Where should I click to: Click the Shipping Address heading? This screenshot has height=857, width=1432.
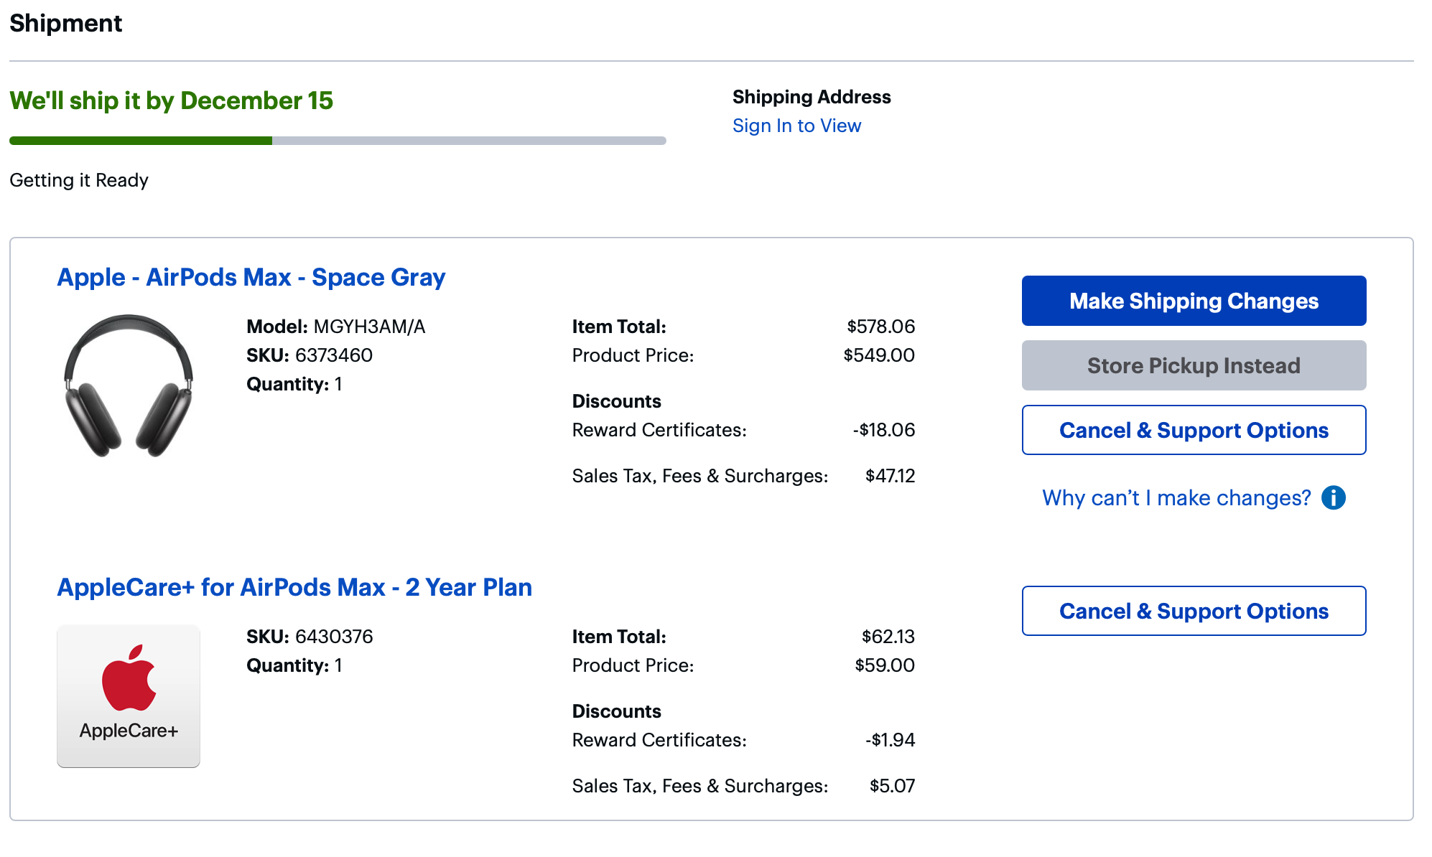[812, 97]
